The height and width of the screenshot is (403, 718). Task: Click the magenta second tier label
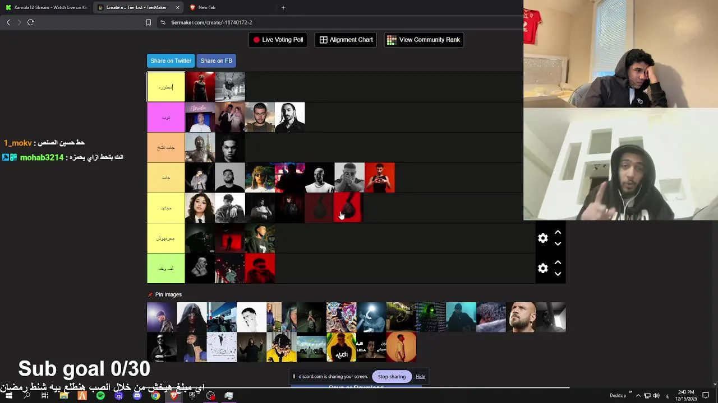(166, 118)
